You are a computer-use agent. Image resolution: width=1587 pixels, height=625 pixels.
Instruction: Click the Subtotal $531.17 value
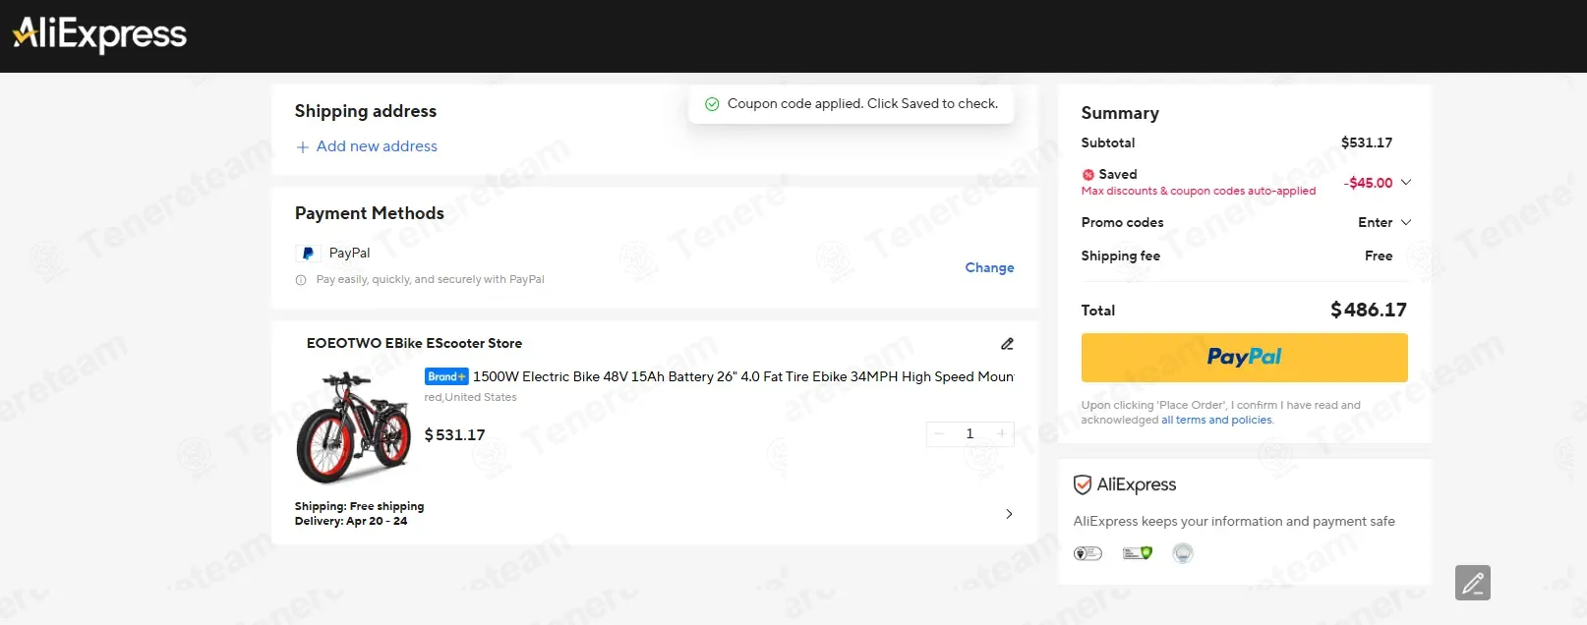pyautogui.click(x=1367, y=142)
